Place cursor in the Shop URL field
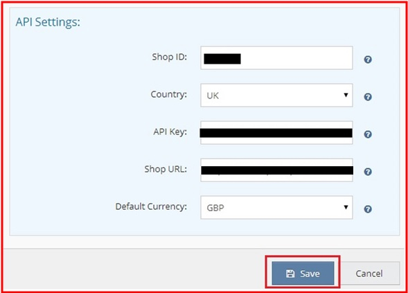 tap(276, 170)
